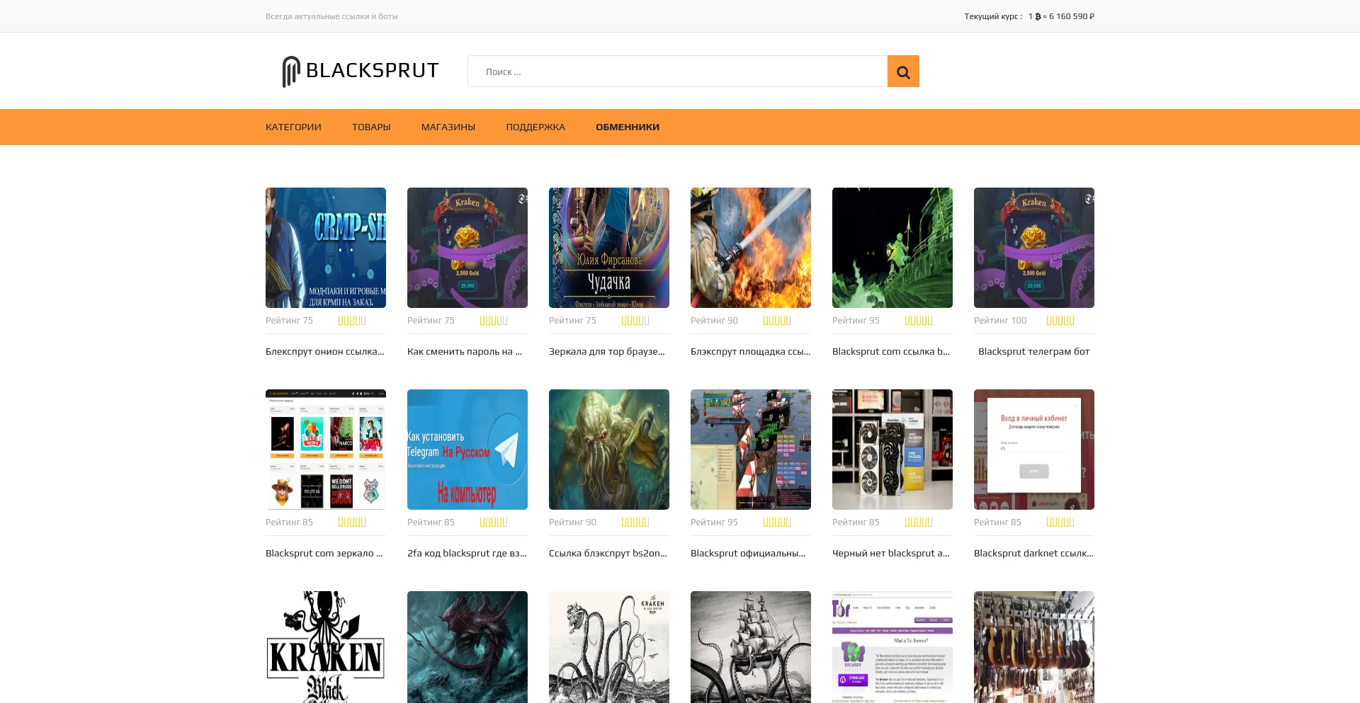Open the Товары menu item
This screenshot has width=1360, height=703.
tap(371, 127)
